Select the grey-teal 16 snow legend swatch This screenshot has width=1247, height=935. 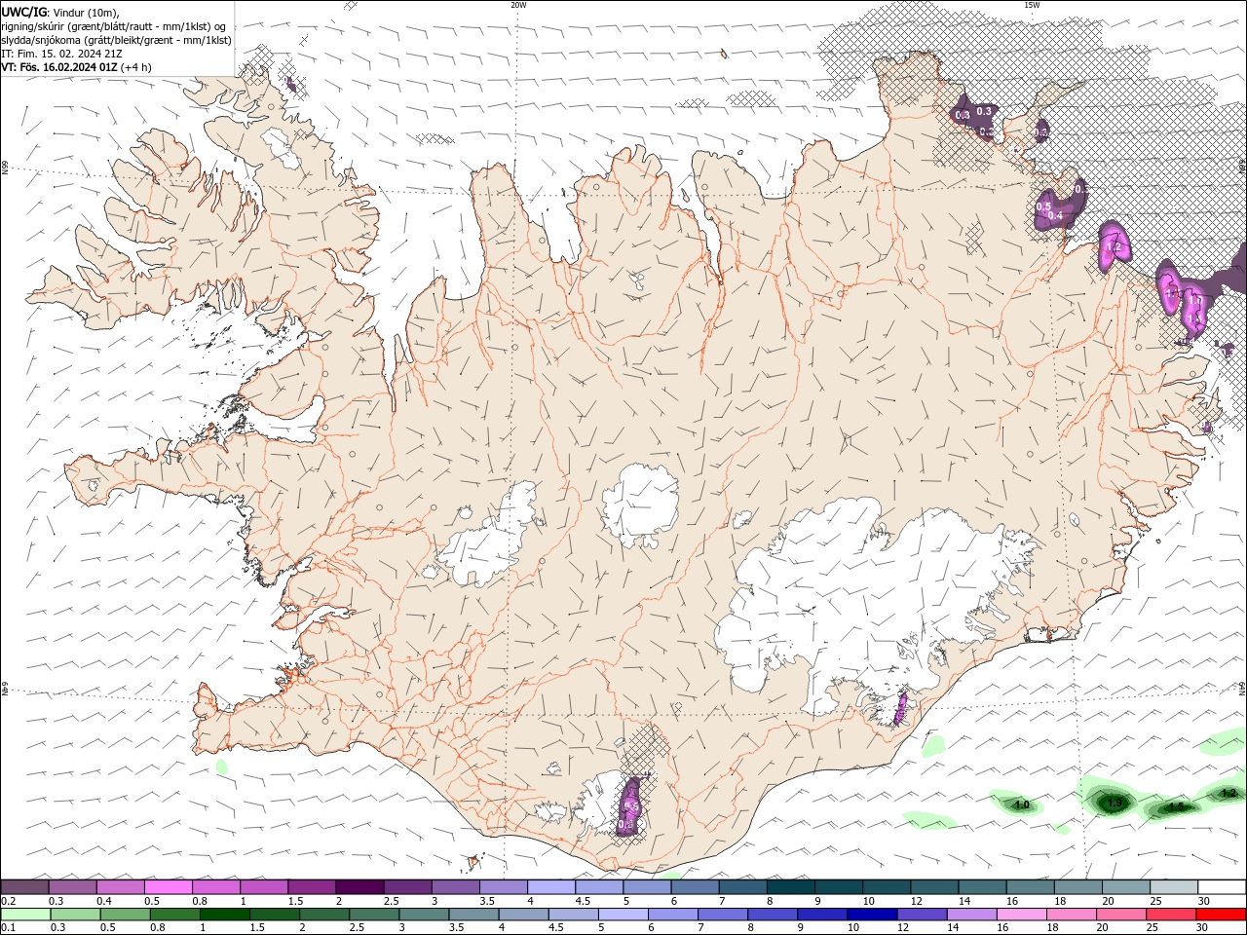click(1031, 887)
